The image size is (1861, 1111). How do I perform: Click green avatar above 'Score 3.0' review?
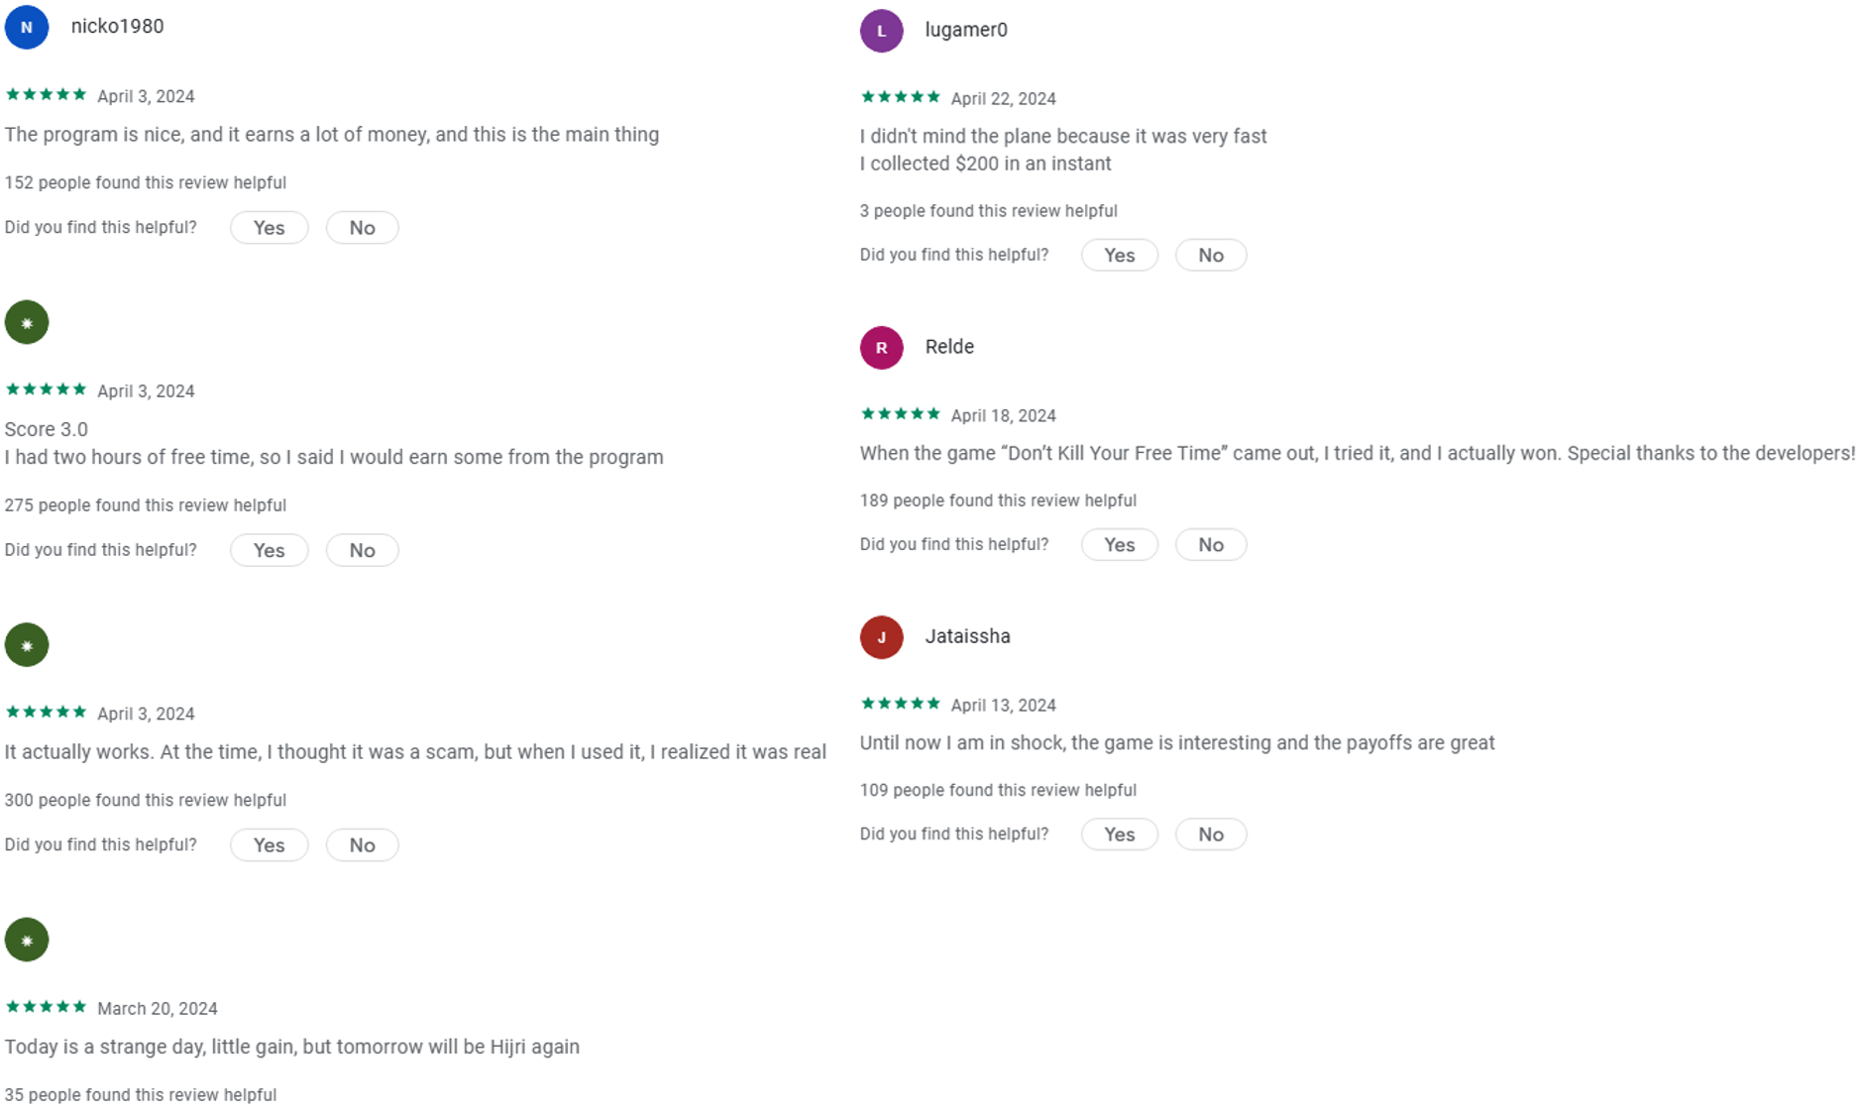(x=27, y=323)
